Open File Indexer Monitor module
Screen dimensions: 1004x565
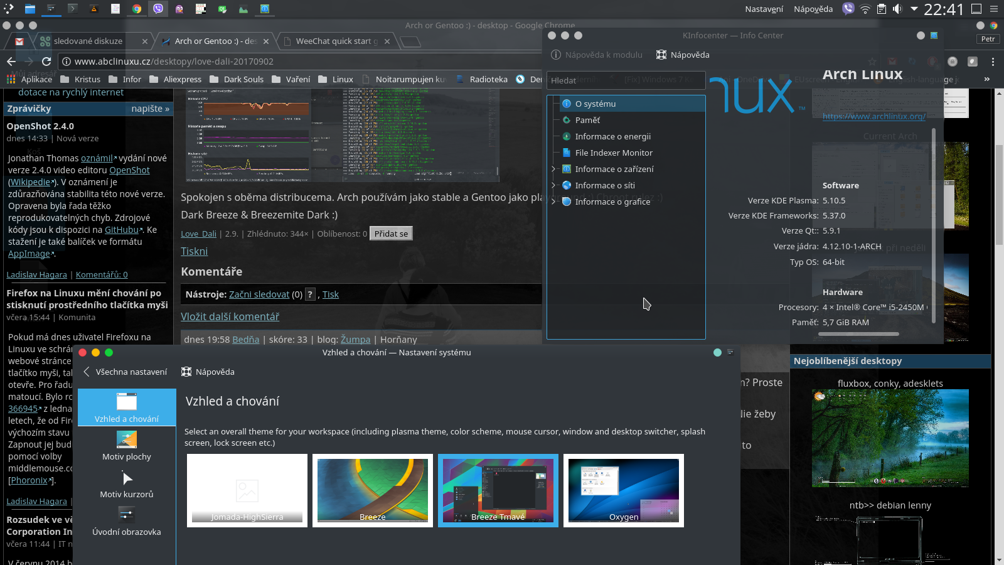(x=607, y=153)
